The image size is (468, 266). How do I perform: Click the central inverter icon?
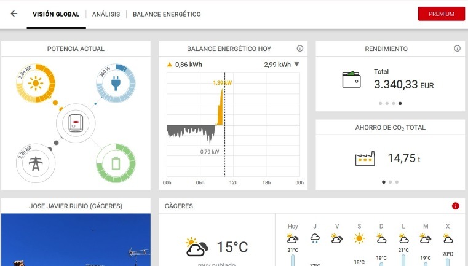tap(76, 123)
